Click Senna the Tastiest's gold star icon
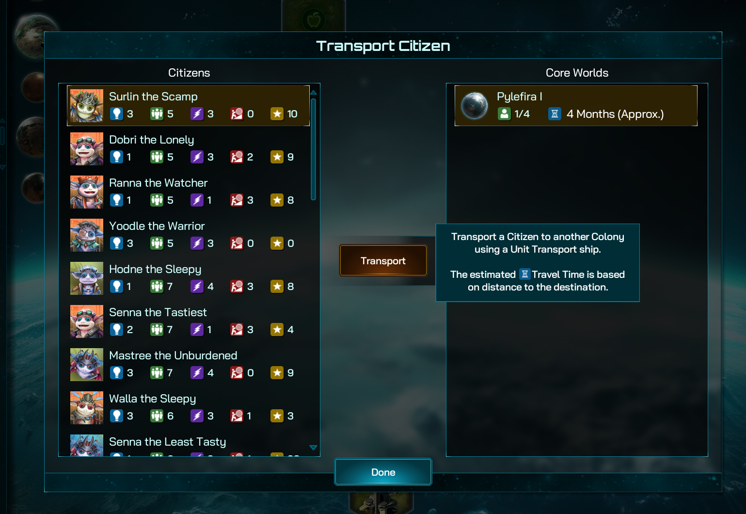746x514 pixels. point(277,329)
